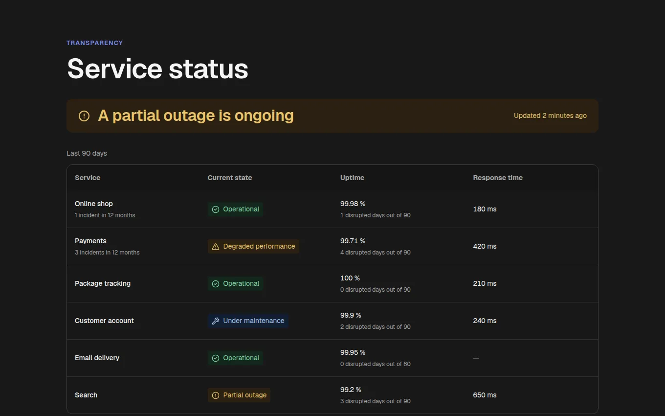Click the wrench icon for Customer account

click(216, 321)
